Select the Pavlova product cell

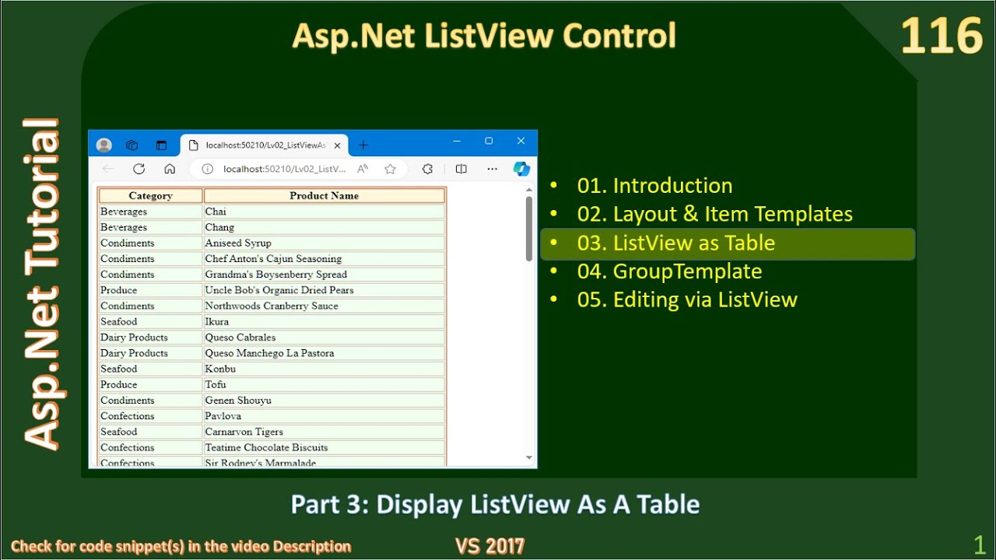[324, 416]
